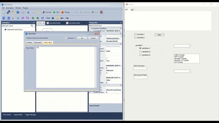Switch to tab1 in Form1
The height and width of the screenshot is (123, 219).
point(127,10)
